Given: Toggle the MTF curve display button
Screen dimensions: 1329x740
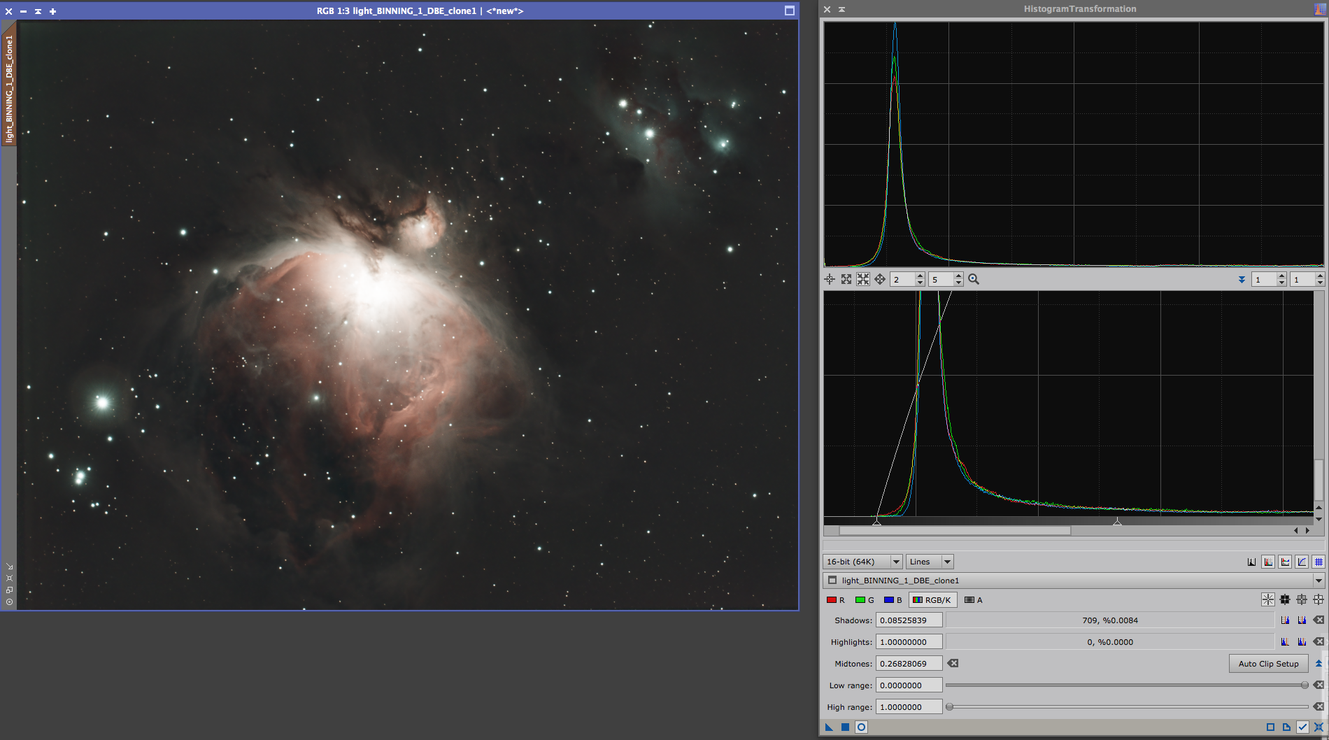Looking at the screenshot, I should click(x=1302, y=562).
